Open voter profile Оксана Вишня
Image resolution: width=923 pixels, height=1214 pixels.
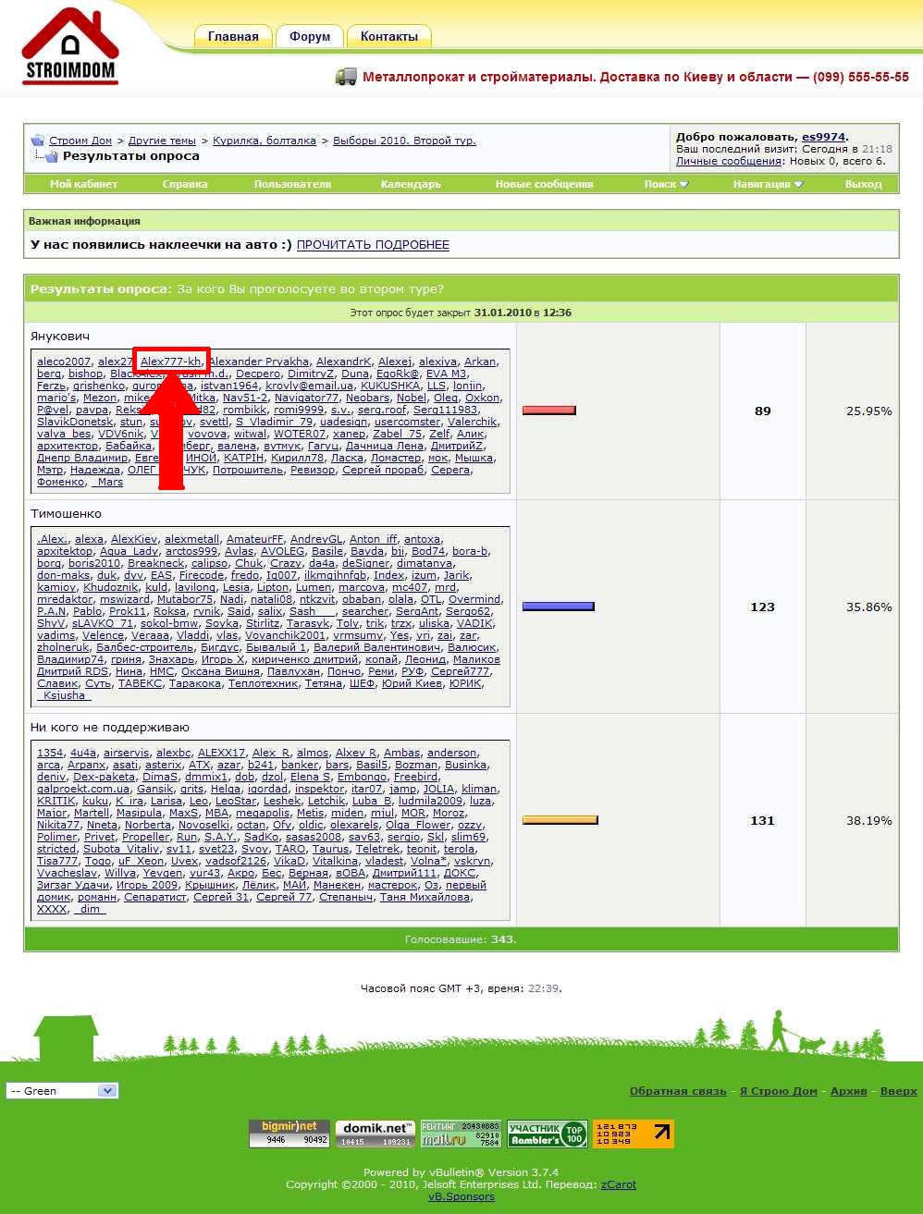tap(220, 671)
